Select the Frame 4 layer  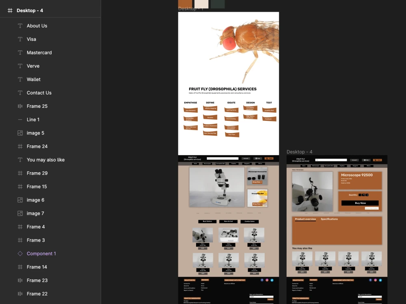click(x=50, y=227)
